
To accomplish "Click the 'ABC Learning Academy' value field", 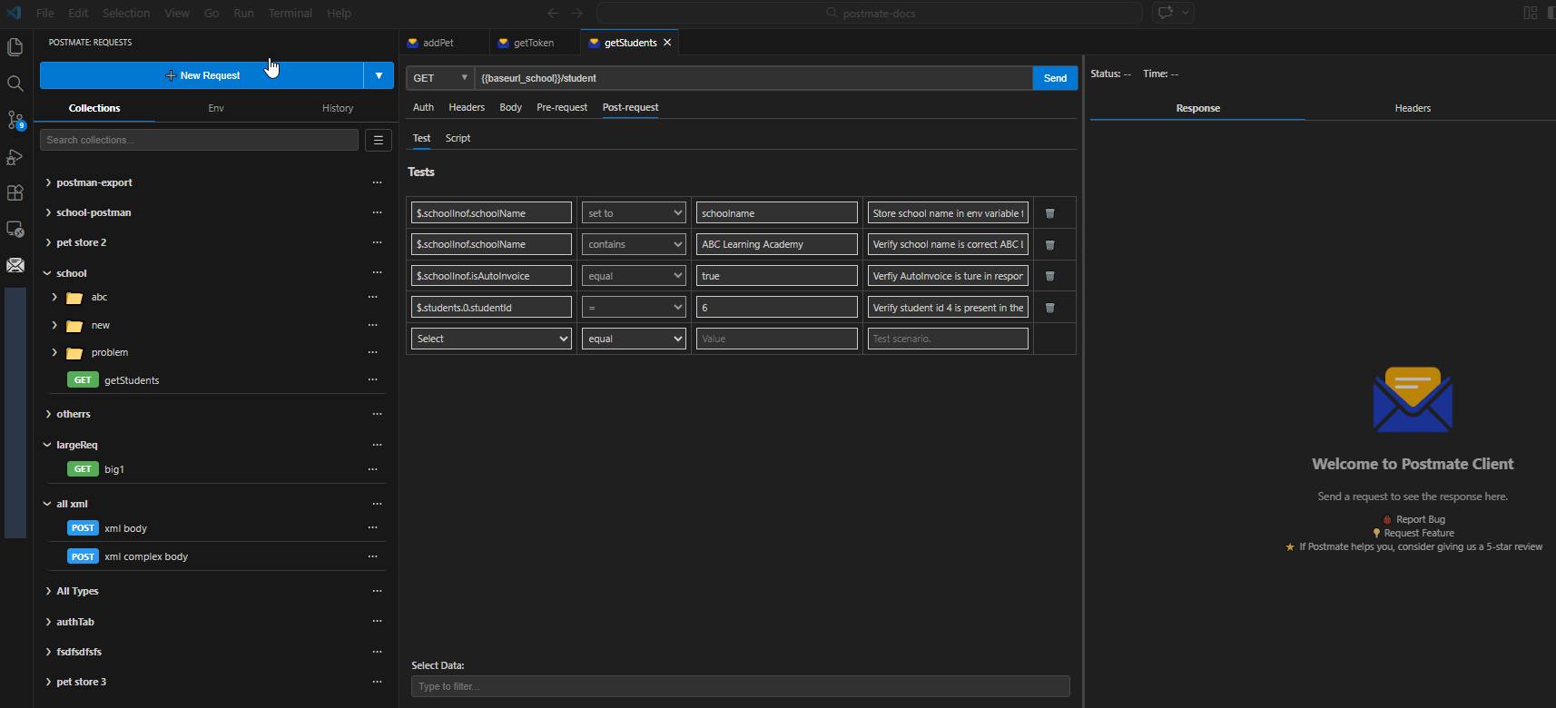I will 776,244.
